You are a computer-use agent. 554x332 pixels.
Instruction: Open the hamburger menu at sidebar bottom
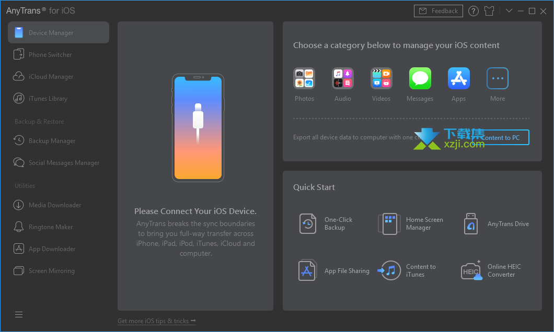pos(19,314)
